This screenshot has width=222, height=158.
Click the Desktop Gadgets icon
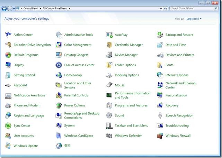[x=59, y=55]
